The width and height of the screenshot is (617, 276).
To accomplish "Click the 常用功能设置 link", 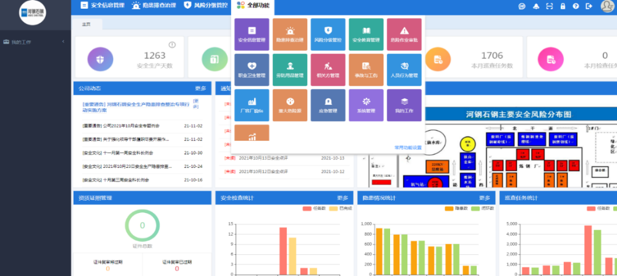I will tap(407, 148).
